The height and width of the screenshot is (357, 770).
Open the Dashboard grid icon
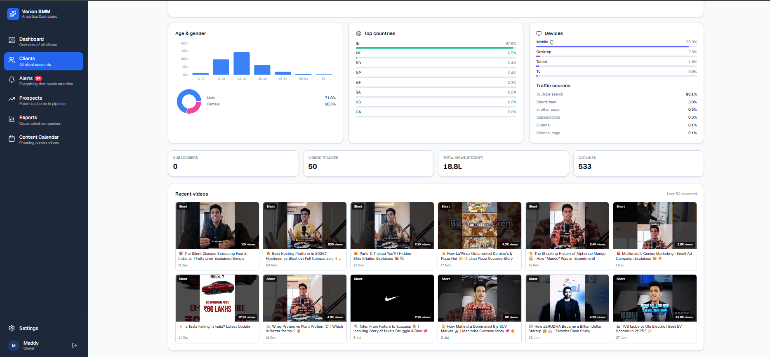(x=12, y=40)
